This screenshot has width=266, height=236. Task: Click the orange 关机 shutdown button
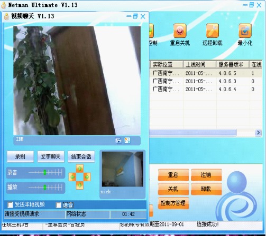[173, 189]
